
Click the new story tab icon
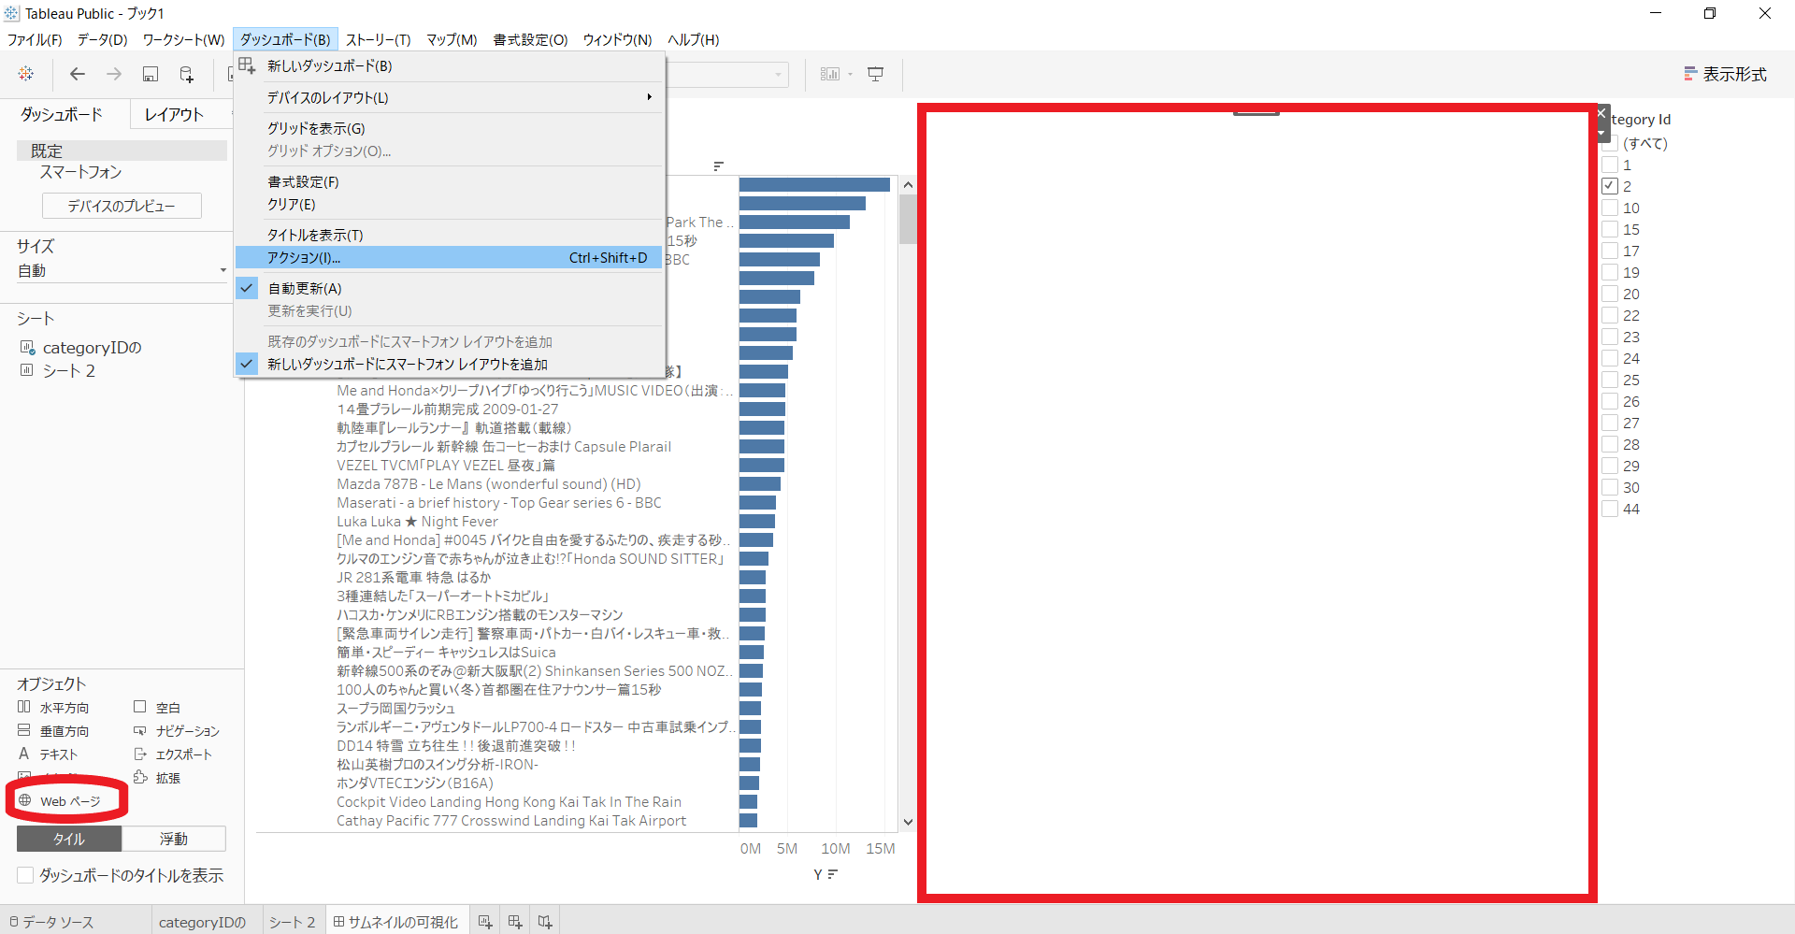545,922
